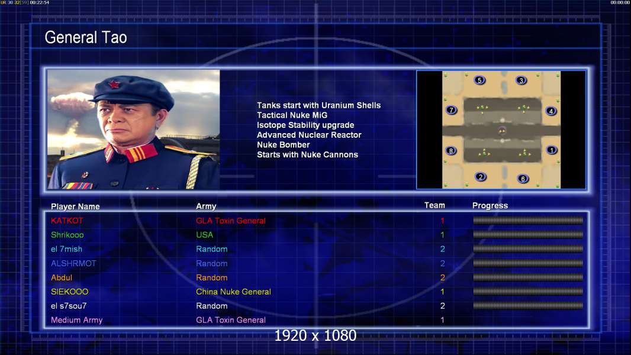Click Medium Army's GLA Toxin General text

[231, 320]
